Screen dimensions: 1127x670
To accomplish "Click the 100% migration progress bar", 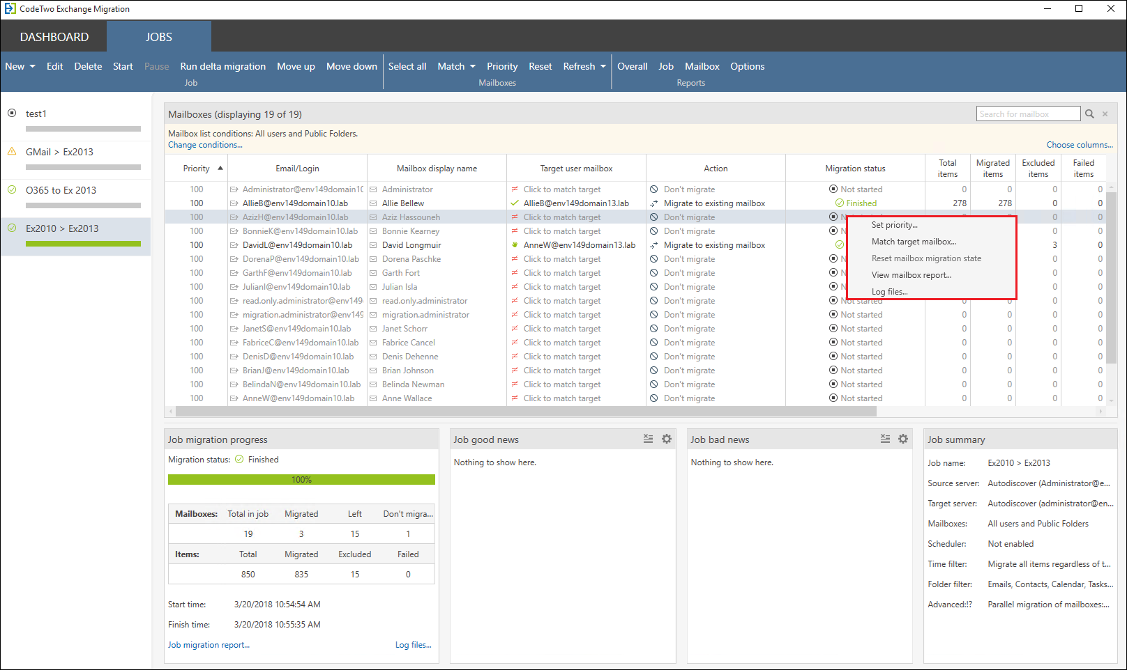I will (301, 480).
